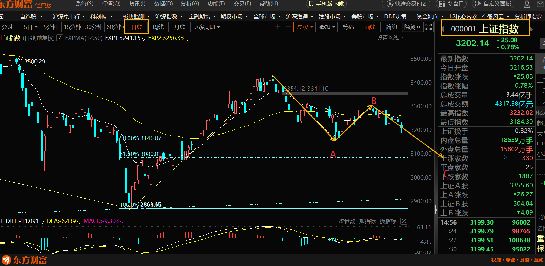Open the 行情(Q) menu
The height and width of the screenshot is (266, 545).
[111, 4]
